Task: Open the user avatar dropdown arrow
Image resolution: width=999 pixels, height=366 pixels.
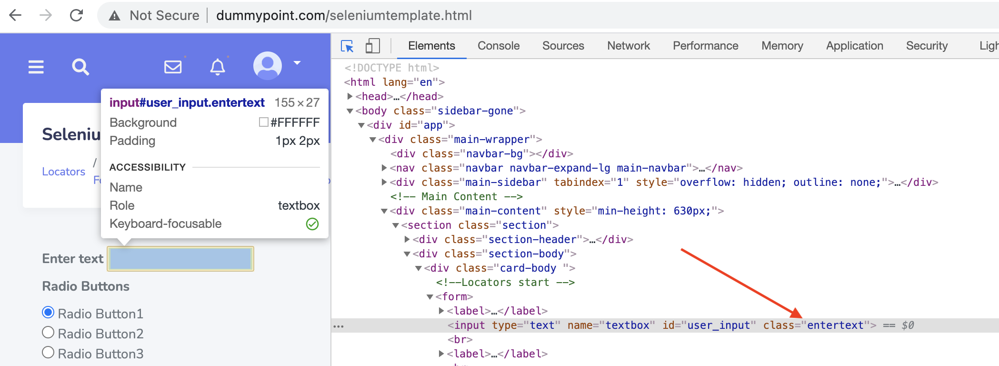Action: (x=297, y=63)
